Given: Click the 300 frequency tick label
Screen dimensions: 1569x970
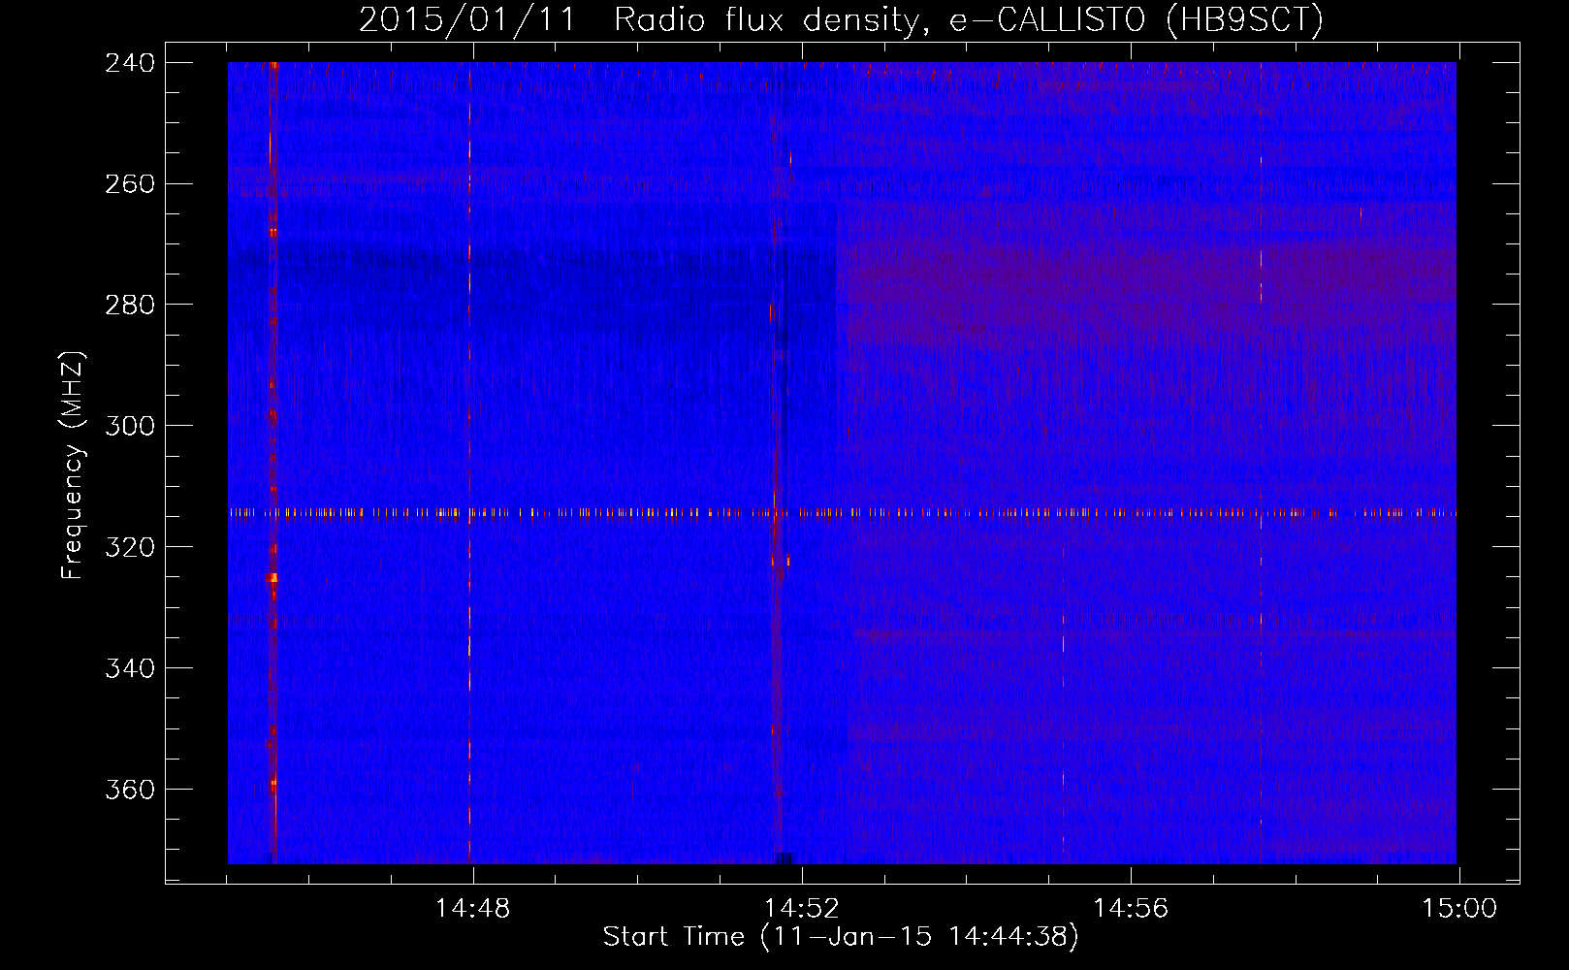Looking at the screenshot, I should [129, 426].
